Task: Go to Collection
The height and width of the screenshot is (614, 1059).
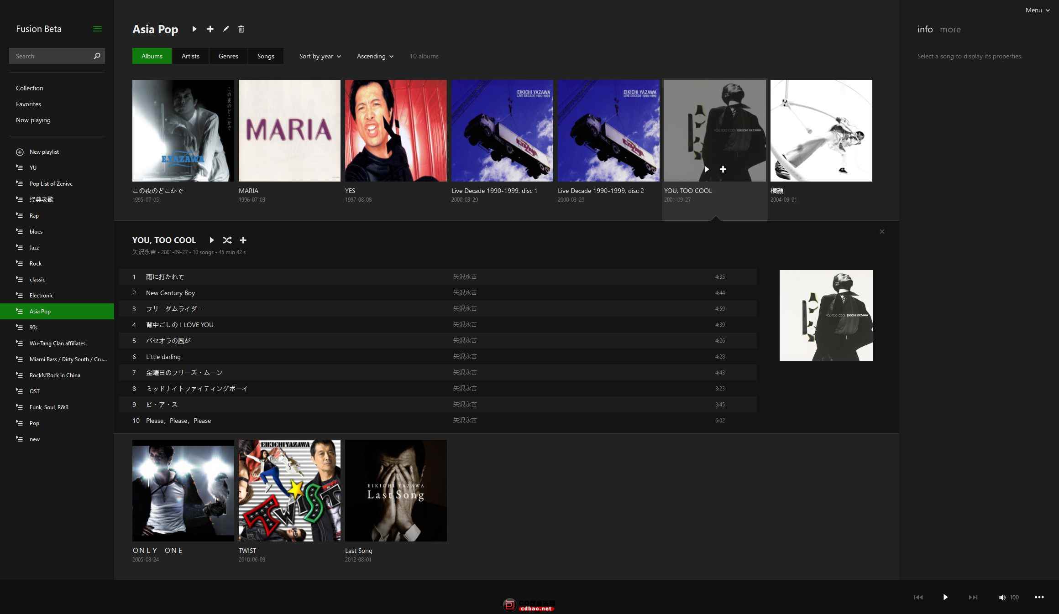Action: (30, 88)
